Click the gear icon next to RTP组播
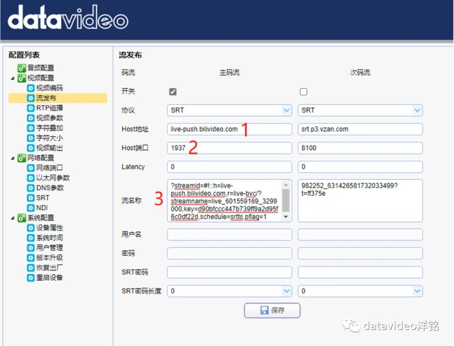The image size is (454, 346). [x=31, y=108]
